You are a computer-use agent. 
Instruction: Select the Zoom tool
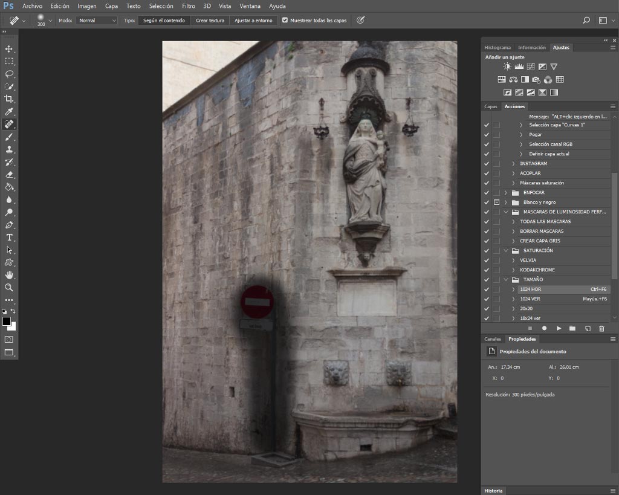[8, 288]
